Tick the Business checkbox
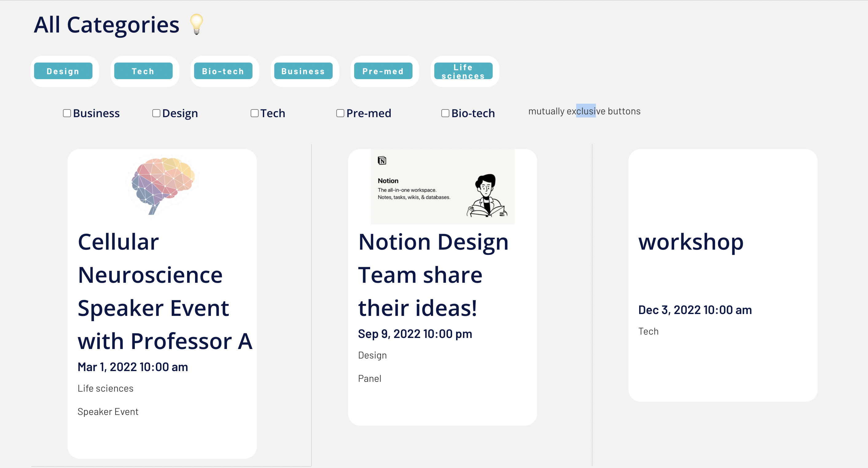Image resolution: width=868 pixels, height=468 pixels. click(x=67, y=113)
